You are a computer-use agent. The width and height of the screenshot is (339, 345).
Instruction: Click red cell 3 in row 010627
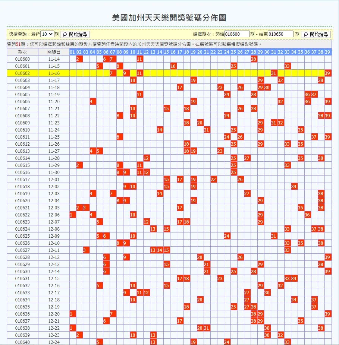point(86,250)
